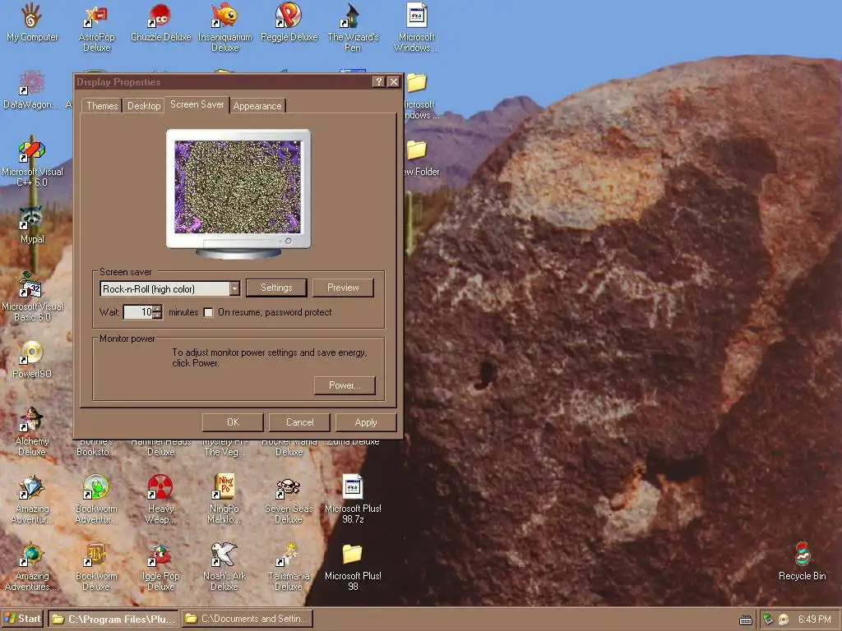Select the Microsoft Windows text file icon
This screenshot has height=631, width=842.
tap(417, 16)
